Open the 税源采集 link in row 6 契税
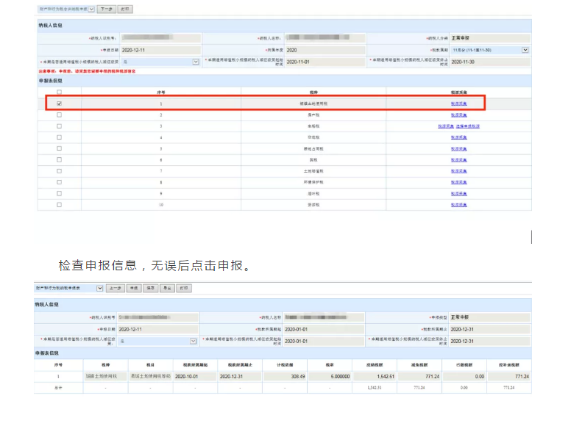This screenshot has width=571, height=437. (x=459, y=160)
